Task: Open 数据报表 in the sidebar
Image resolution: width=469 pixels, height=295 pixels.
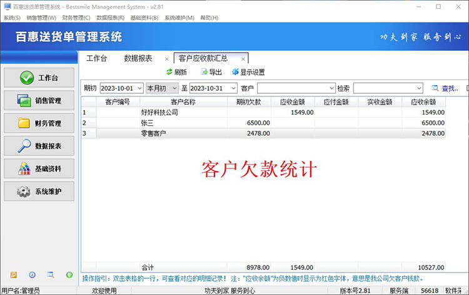Action: coord(39,146)
